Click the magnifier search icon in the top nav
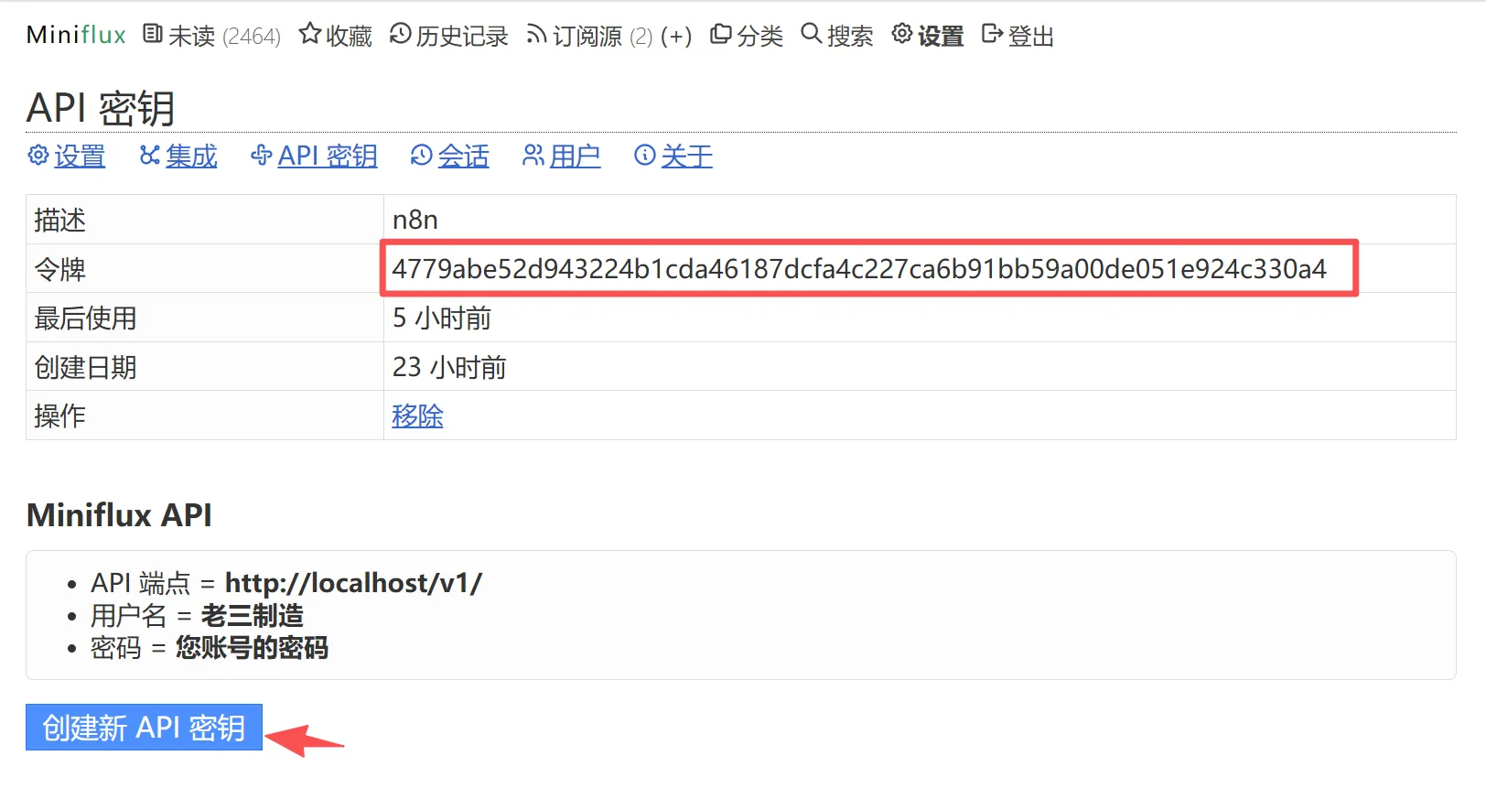The width and height of the screenshot is (1486, 788). (811, 34)
